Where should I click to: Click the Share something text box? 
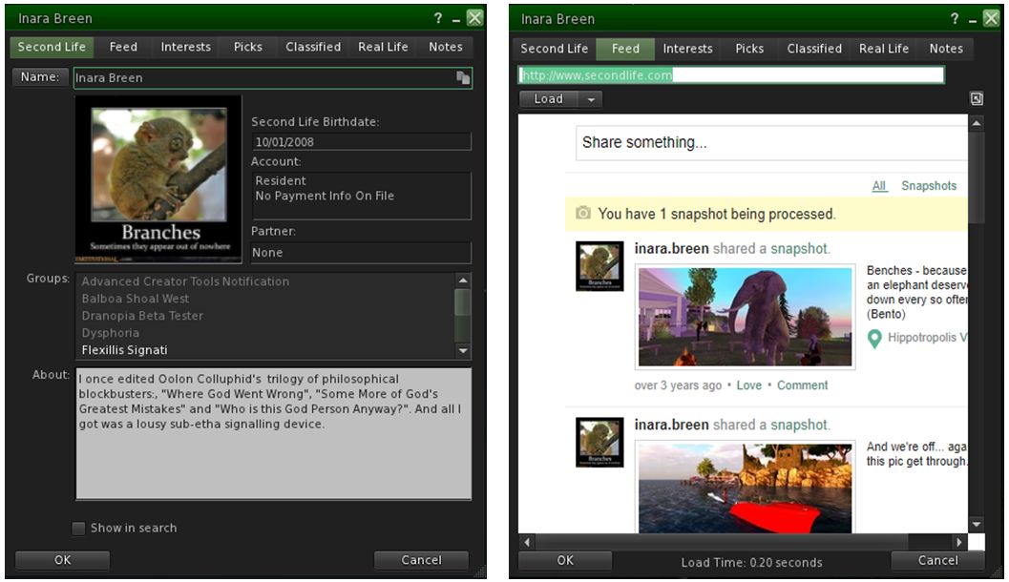pos(771,143)
